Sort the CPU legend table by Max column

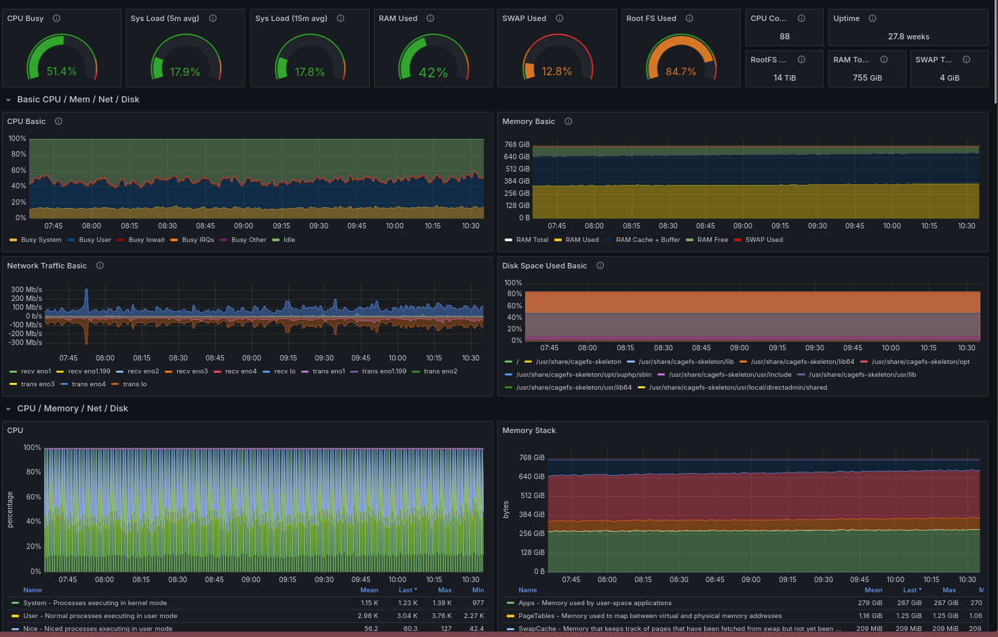[x=444, y=590]
